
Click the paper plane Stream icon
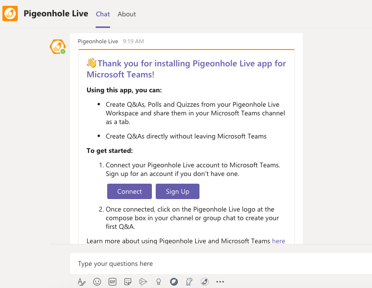click(143, 282)
